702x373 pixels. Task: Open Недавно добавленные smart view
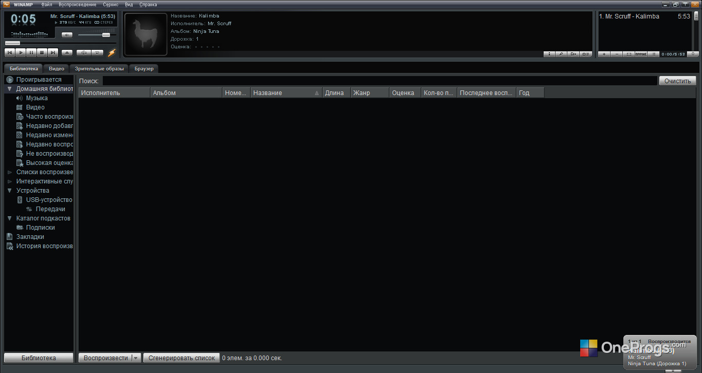(x=49, y=126)
